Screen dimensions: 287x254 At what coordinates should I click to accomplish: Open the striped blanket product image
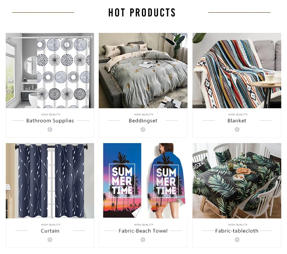237,71
